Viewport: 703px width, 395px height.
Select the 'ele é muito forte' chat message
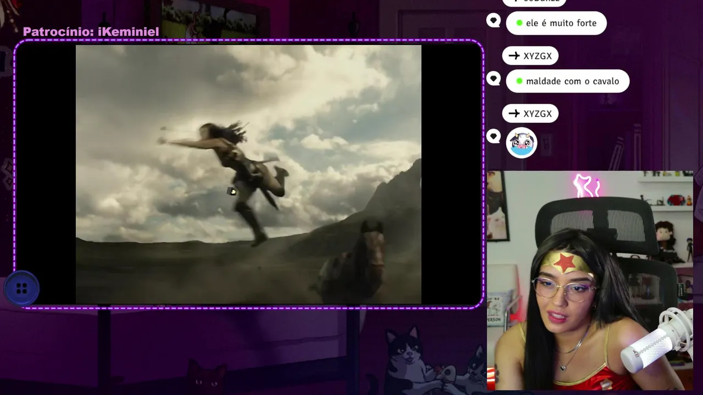(556, 23)
